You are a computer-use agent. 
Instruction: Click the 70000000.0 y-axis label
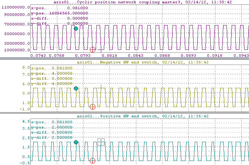click(17, 24)
